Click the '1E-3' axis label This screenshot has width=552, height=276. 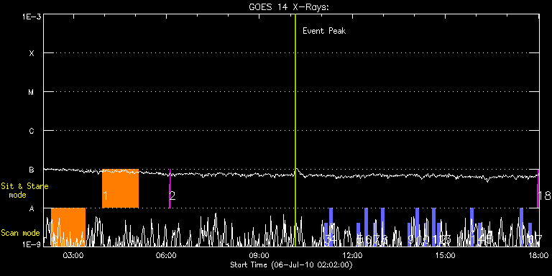click(x=31, y=17)
